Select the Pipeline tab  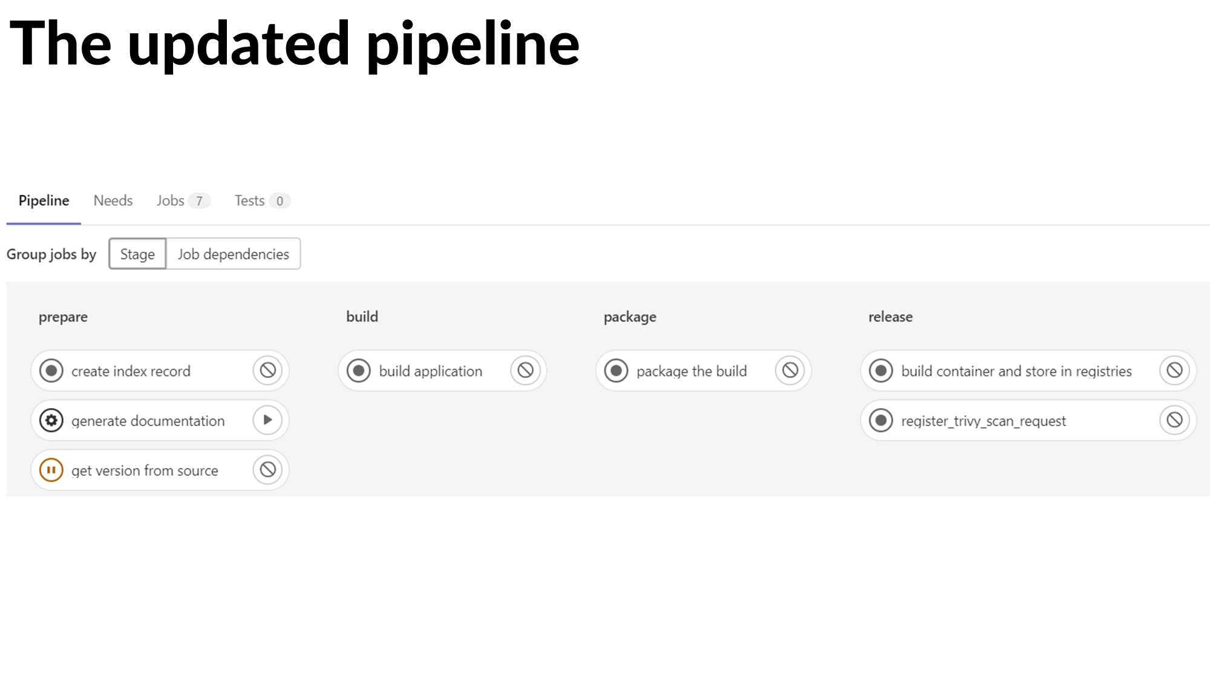coord(44,201)
